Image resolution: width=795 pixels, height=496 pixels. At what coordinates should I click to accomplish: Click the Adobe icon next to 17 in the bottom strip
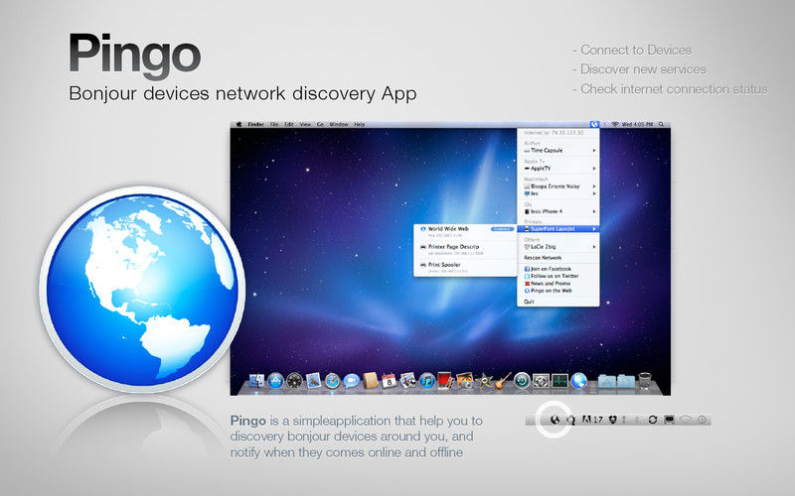coord(586,420)
